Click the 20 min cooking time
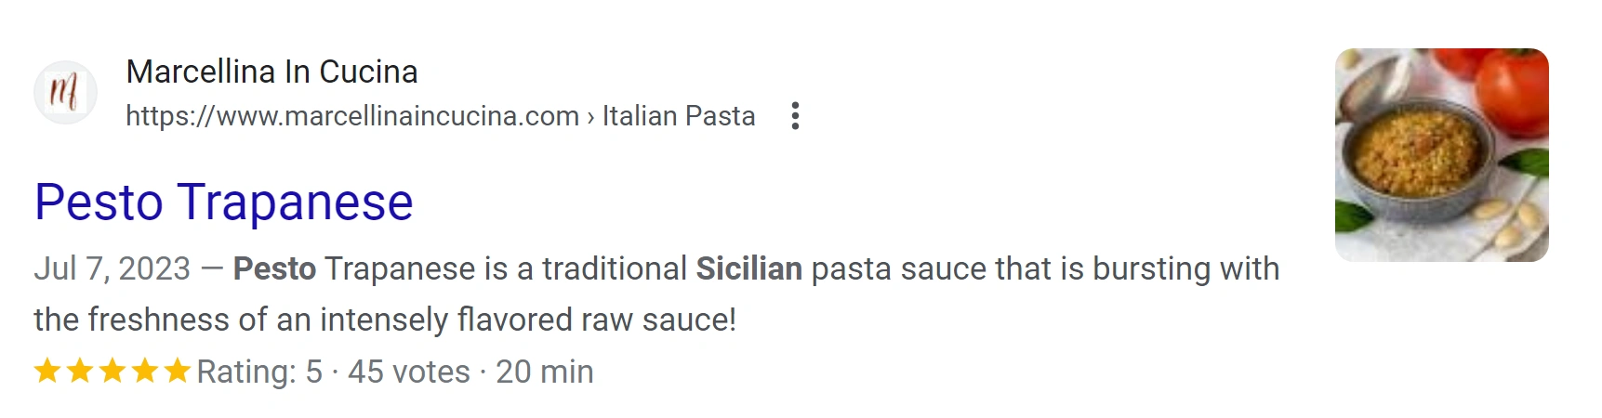1602x418 pixels. tap(545, 372)
